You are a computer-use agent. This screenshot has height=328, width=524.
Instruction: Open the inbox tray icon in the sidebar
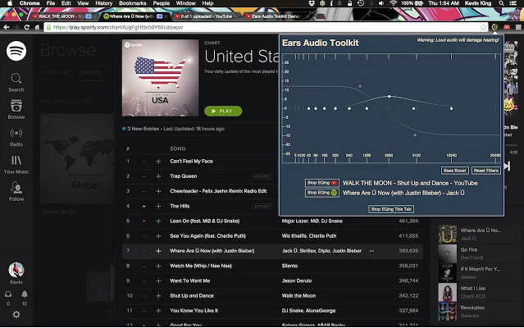(x=8, y=294)
